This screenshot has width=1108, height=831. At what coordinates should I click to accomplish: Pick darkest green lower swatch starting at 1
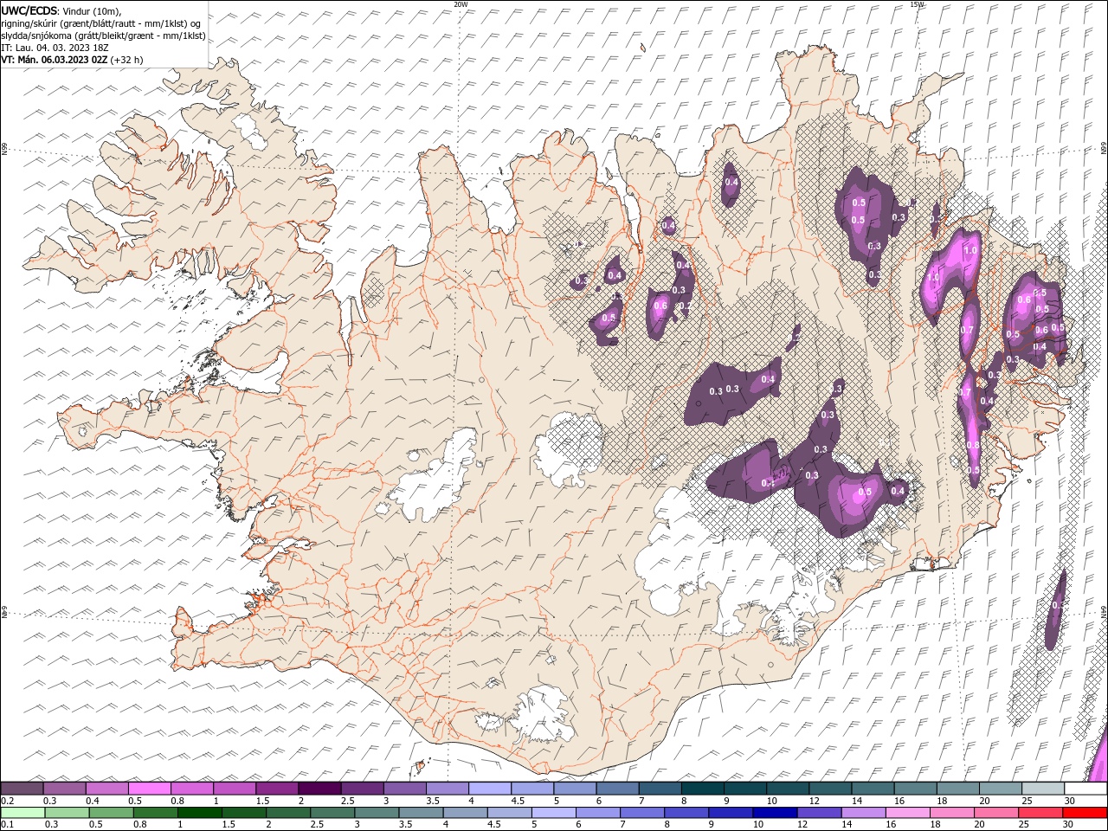(x=199, y=813)
